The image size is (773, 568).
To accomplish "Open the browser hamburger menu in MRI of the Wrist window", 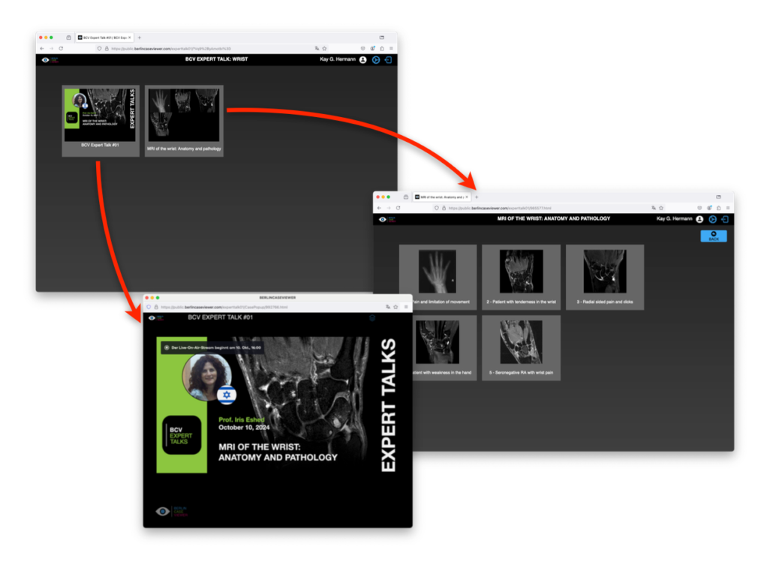I will tap(728, 208).
